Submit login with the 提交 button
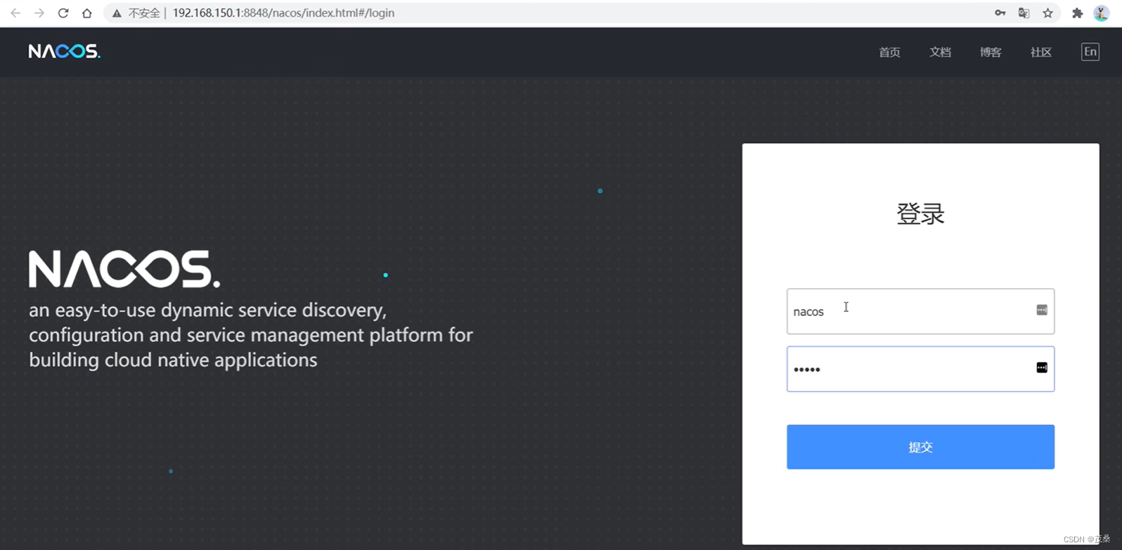This screenshot has width=1122, height=550. (920, 447)
